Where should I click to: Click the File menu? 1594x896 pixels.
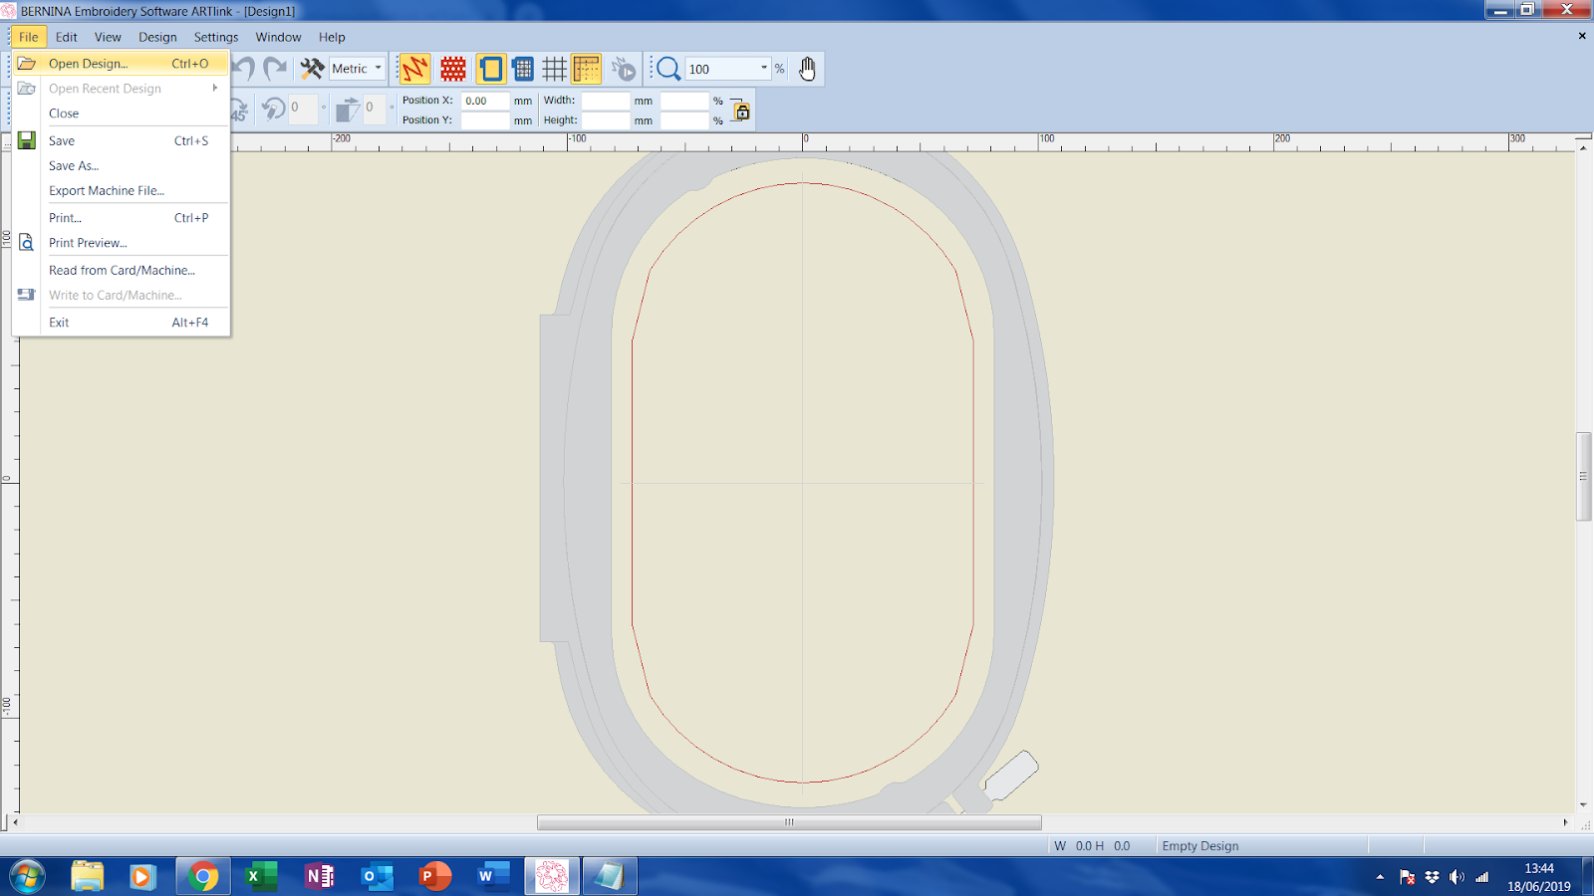(29, 37)
